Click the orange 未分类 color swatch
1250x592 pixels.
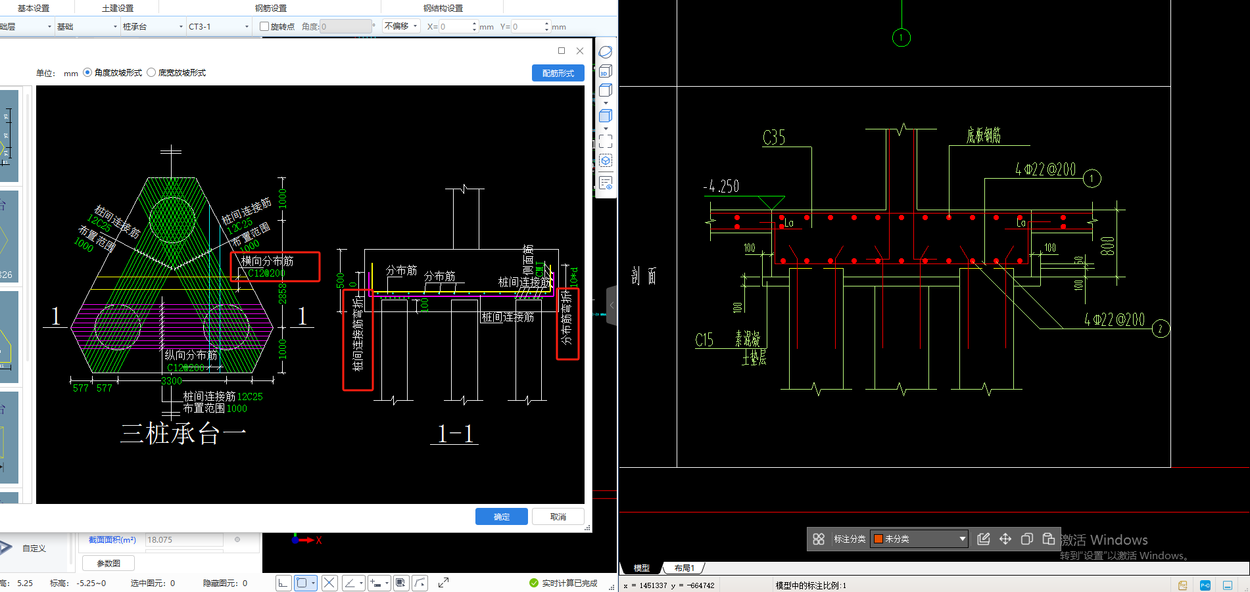[878, 539]
